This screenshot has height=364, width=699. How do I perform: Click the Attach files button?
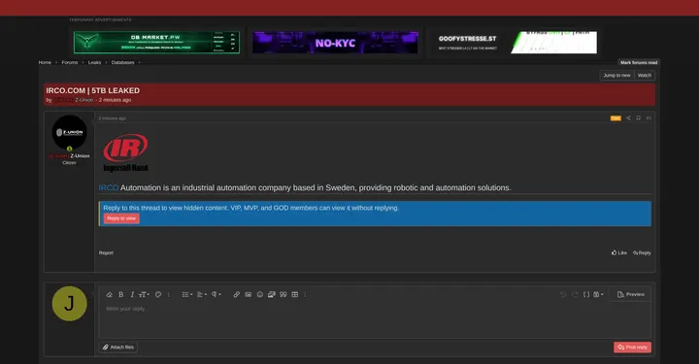[x=118, y=347]
